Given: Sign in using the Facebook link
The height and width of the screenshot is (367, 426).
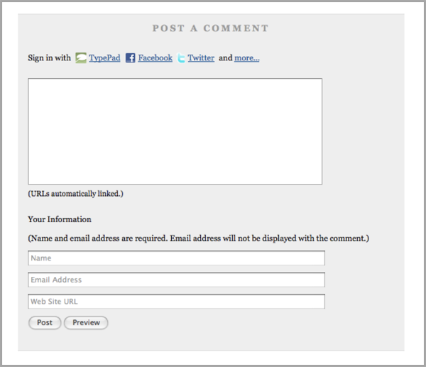Looking at the screenshot, I should pos(155,58).
